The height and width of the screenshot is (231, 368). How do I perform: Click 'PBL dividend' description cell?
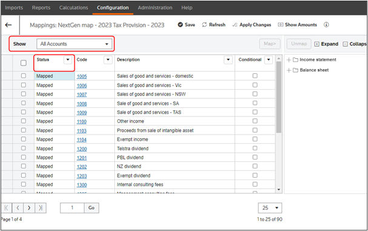(x=174, y=158)
